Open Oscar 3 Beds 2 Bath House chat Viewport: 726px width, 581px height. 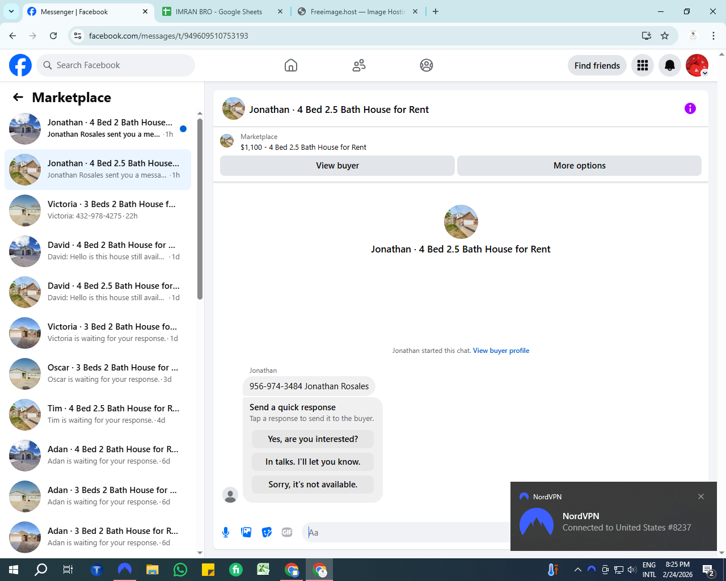(x=98, y=374)
